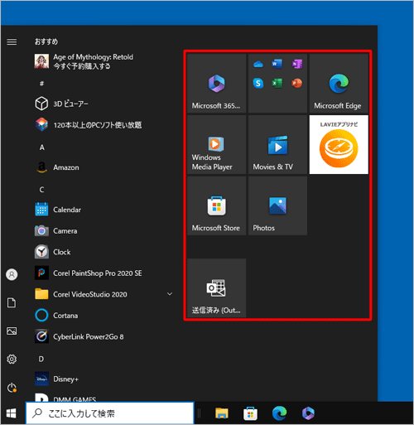Open File Explorer from the taskbar
The height and width of the screenshot is (425, 414).
(222, 413)
